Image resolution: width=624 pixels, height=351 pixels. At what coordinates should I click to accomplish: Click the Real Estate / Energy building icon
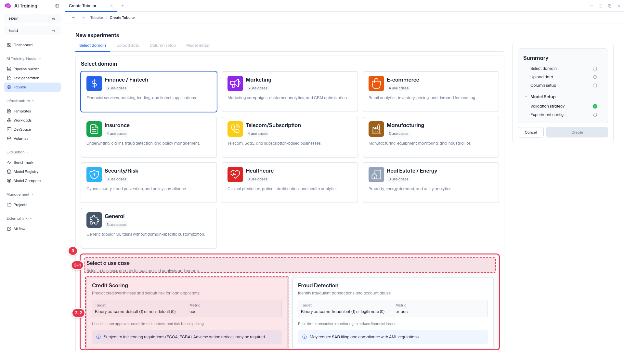(x=376, y=175)
